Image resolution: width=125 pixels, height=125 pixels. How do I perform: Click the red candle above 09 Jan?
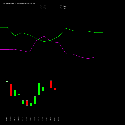[51, 84]
